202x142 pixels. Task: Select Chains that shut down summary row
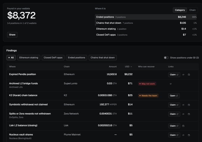[146, 23]
